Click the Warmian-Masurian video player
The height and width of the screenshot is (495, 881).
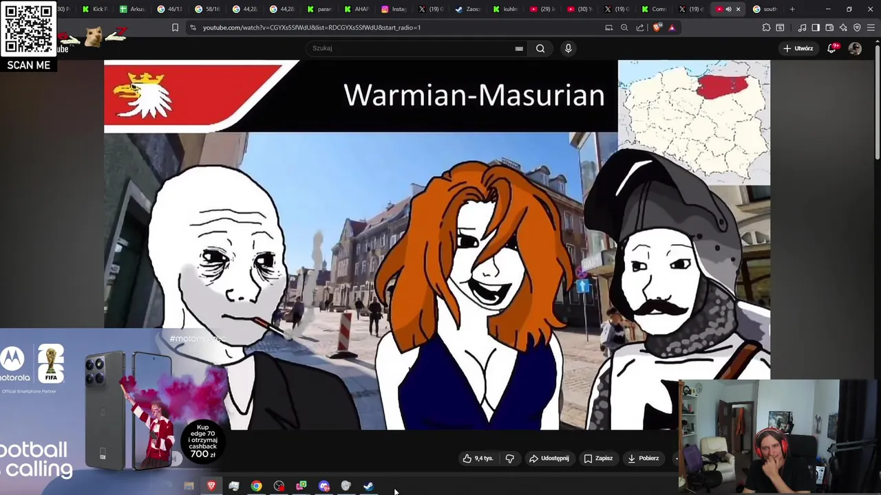(437, 245)
